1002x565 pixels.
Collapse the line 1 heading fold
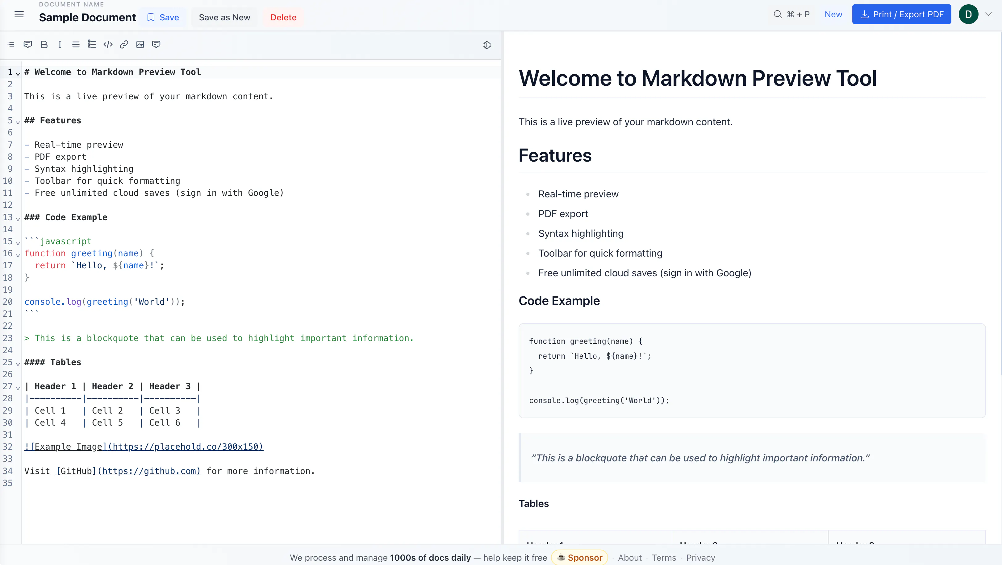[x=18, y=74]
